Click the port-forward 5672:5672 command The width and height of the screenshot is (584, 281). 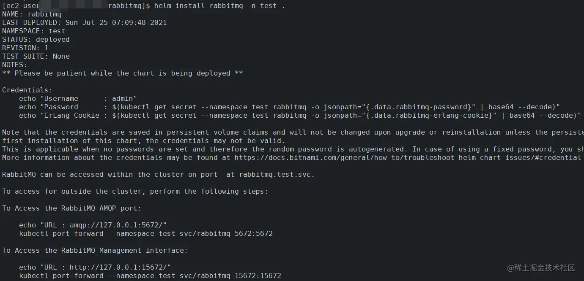tap(146, 233)
